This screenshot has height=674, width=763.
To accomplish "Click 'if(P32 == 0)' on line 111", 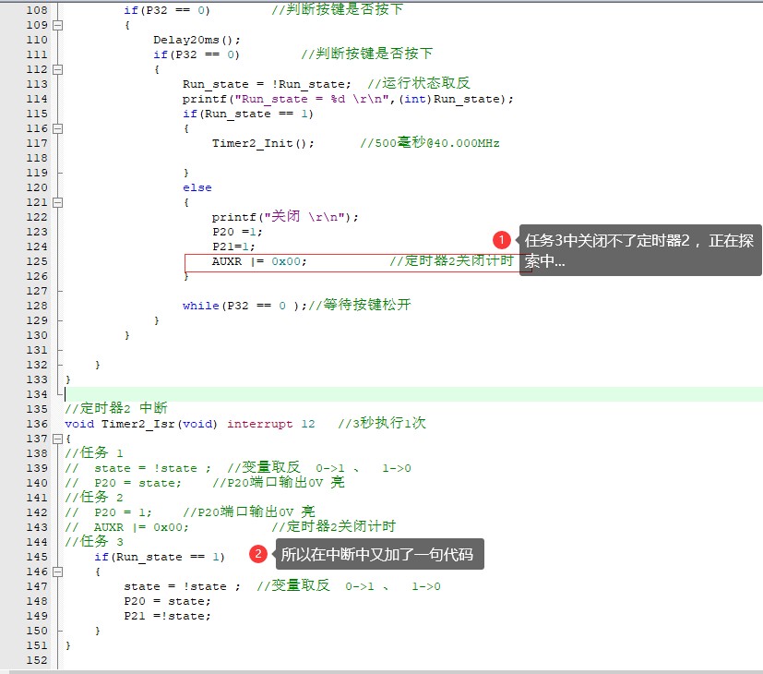I will [x=197, y=55].
